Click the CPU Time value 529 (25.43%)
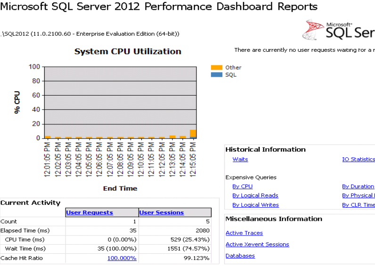Viewport: 375px width, 266px height. pos(190,240)
